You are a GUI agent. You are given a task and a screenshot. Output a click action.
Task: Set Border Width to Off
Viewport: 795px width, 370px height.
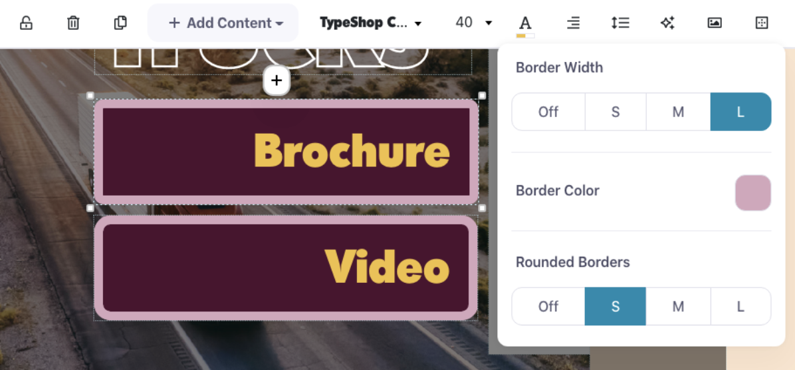coord(548,112)
